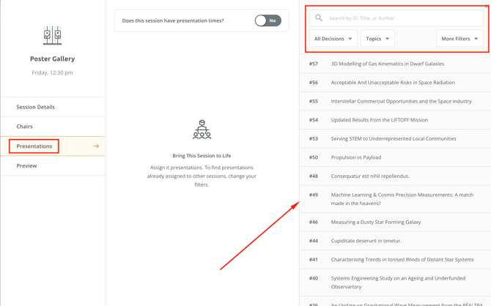Click the presenters icon above Bring This Session to Life
The height and width of the screenshot is (306, 491).
click(x=202, y=130)
